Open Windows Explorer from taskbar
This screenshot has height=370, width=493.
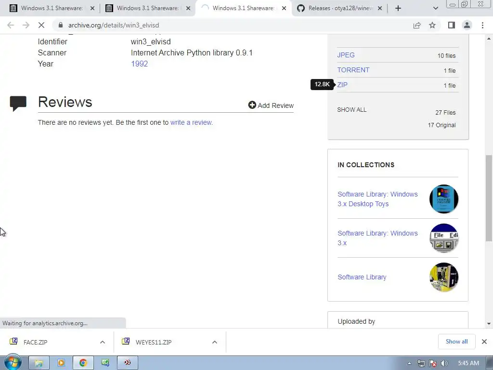(x=39, y=363)
